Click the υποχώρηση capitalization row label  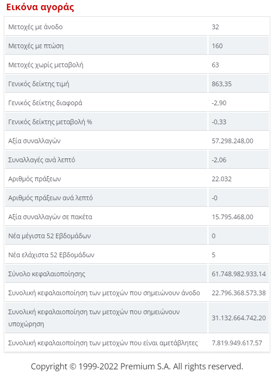click(94, 318)
